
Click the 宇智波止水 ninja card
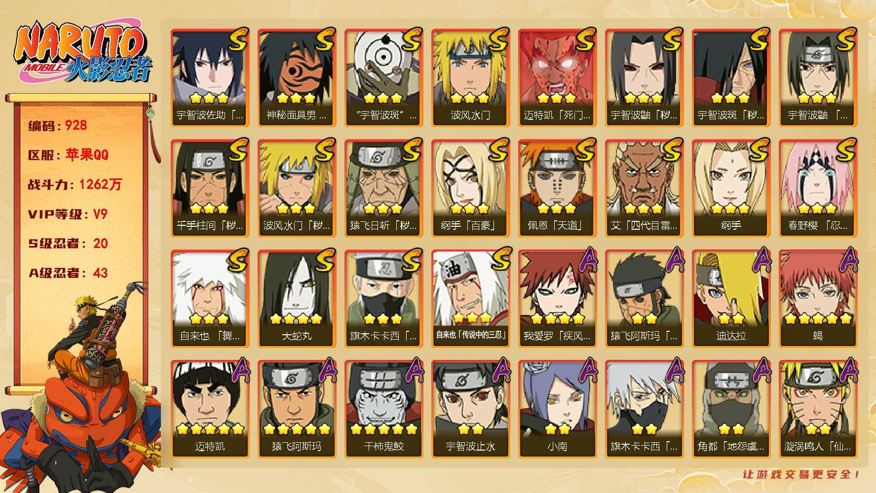pos(470,409)
